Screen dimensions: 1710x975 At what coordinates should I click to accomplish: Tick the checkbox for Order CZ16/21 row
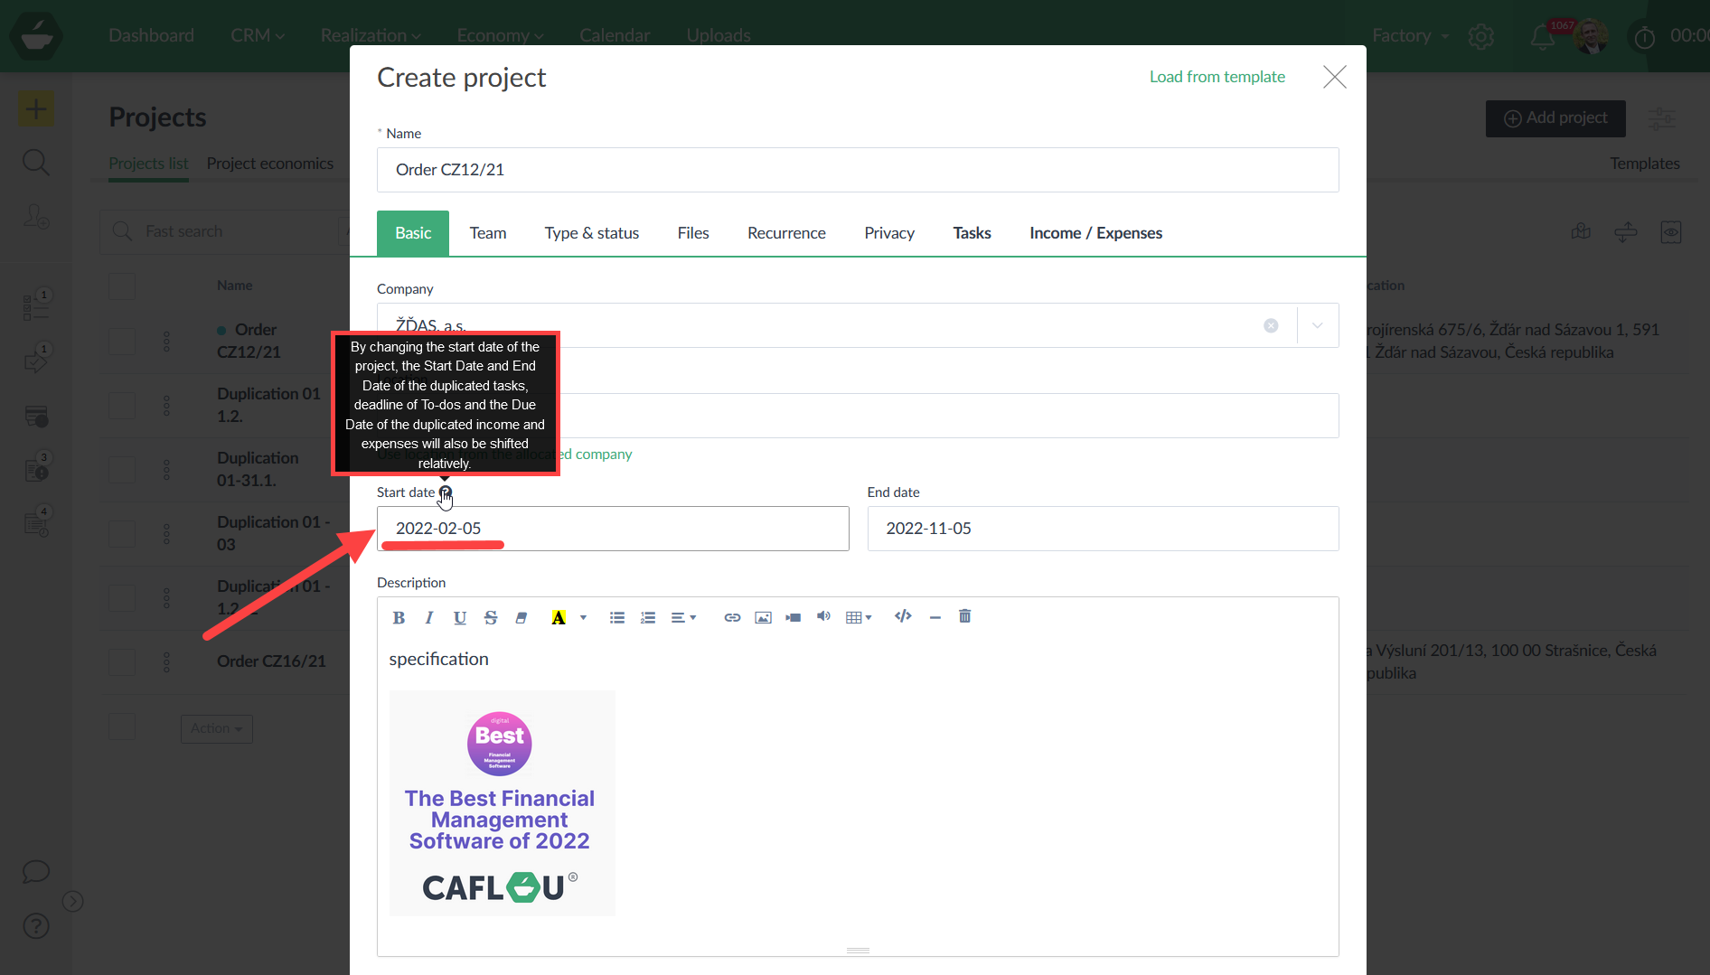(x=122, y=661)
